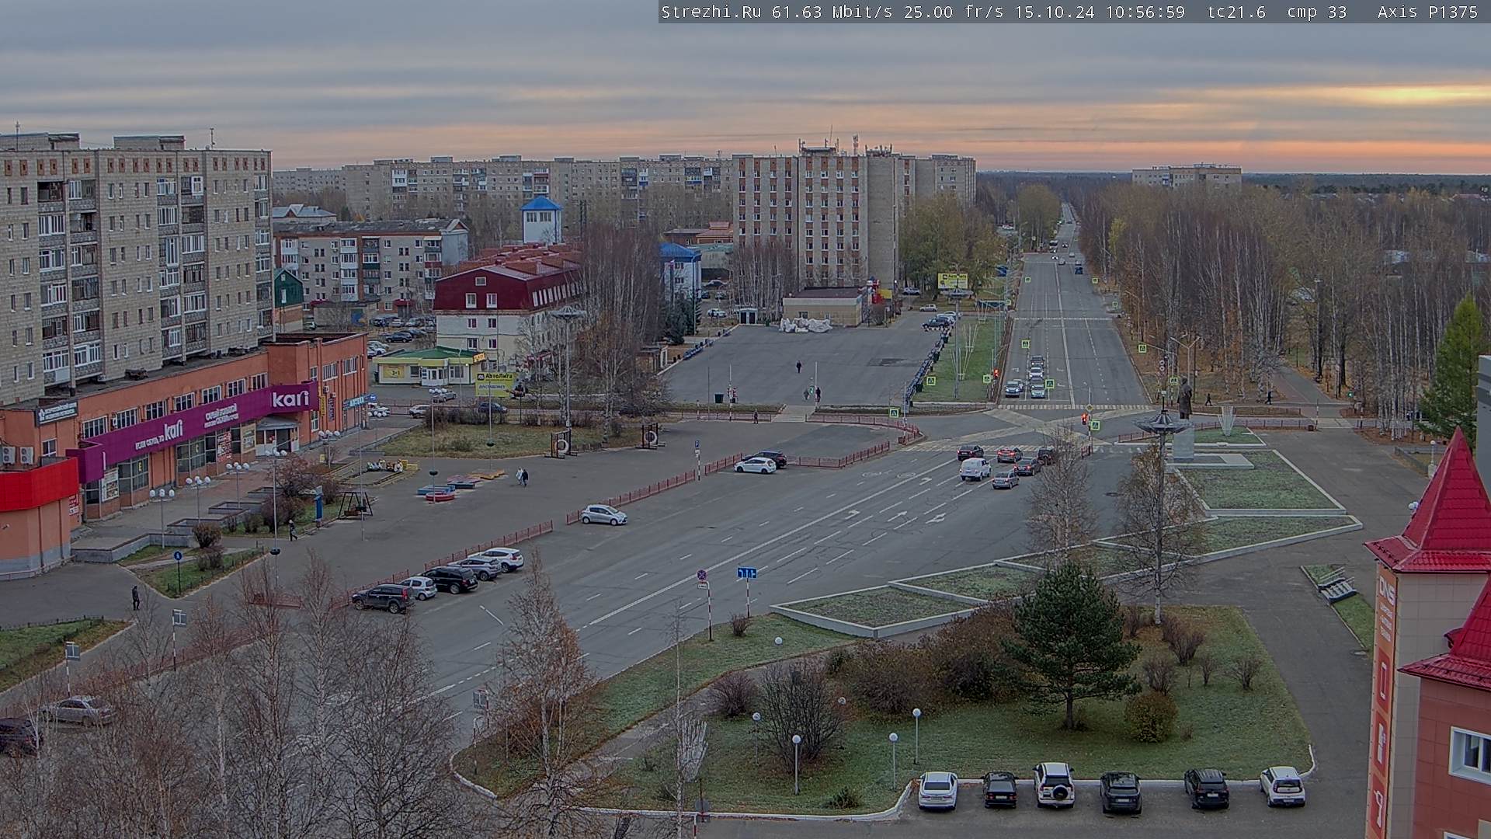Screen dimensions: 1491x839
Task: Select the tc21.6 overlay value
Action: pyautogui.click(x=1236, y=12)
